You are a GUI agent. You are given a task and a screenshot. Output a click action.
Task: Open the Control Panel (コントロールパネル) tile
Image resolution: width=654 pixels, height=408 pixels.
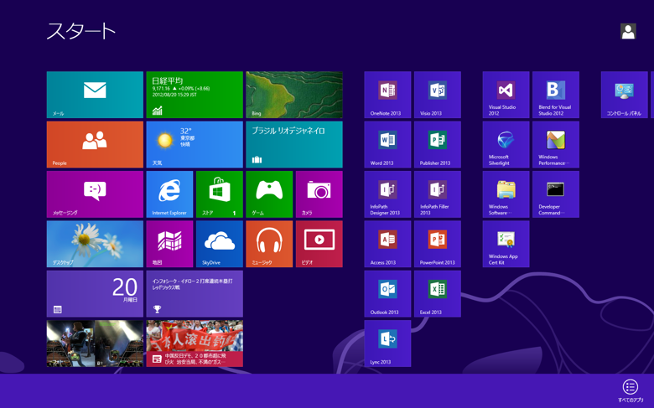[x=625, y=95]
